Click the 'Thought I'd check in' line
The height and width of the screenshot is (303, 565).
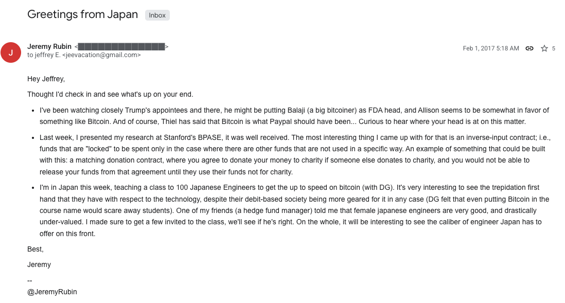[x=110, y=94]
